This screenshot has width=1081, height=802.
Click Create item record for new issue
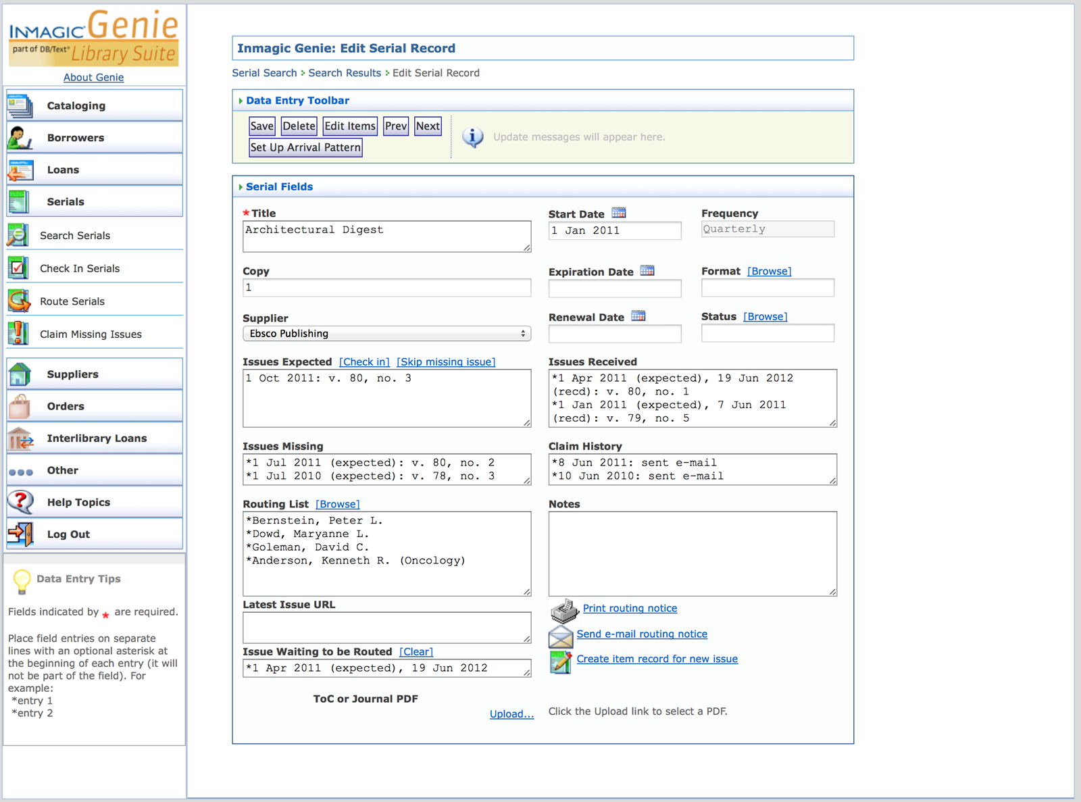pyautogui.click(x=657, y=659)
